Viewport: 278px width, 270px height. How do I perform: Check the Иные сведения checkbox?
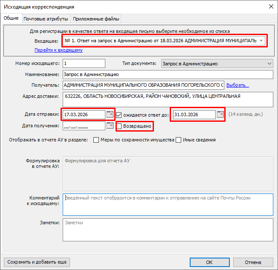179,140
